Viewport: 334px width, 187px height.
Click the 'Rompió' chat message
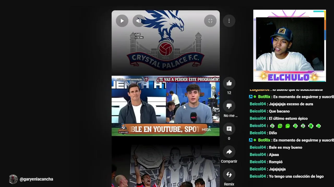[266, 162]
